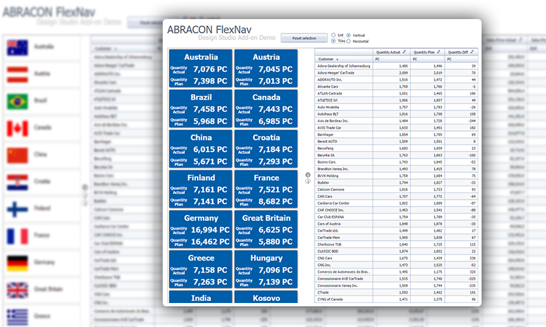
Task: Select the Great Britain tile
Action: [x=266, y=229]
